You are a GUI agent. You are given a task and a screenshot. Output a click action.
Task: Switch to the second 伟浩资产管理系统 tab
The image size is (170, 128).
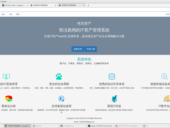[x=43, y=5]
